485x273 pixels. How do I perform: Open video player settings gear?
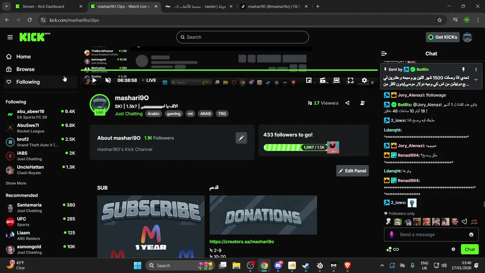point(365,80)
